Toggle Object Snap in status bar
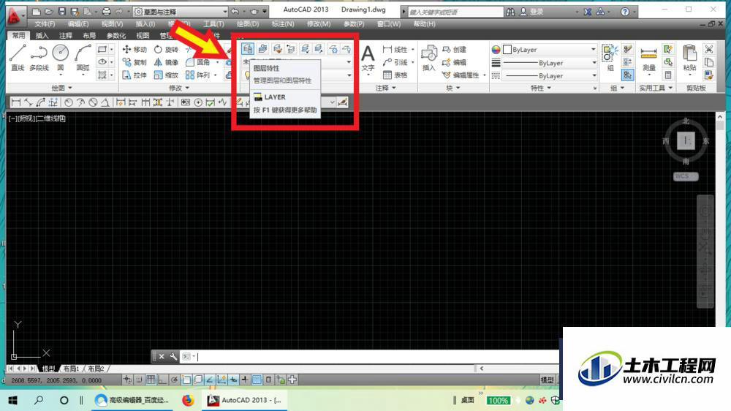The image size is (731, 411). 186,380
